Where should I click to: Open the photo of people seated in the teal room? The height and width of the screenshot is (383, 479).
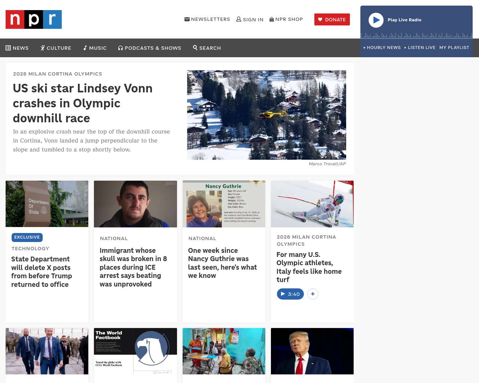(x=224, y=351)
